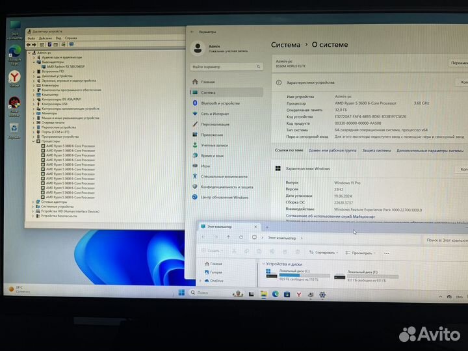Open Центр обновления Windows section

coord(224,197)
